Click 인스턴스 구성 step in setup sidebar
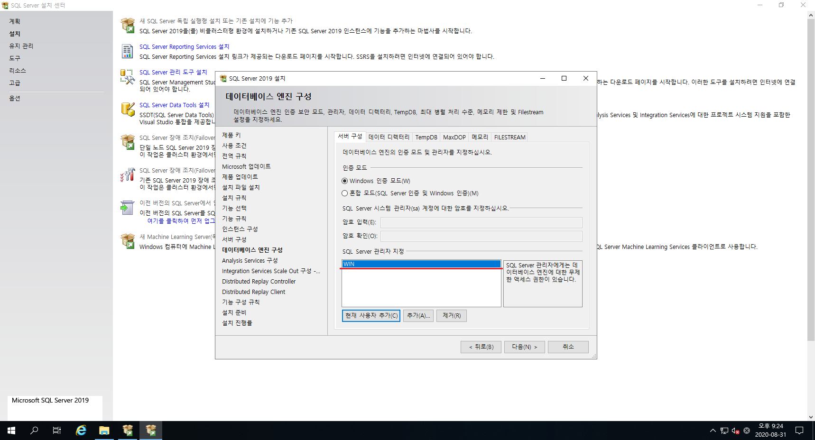 point(240,229)
